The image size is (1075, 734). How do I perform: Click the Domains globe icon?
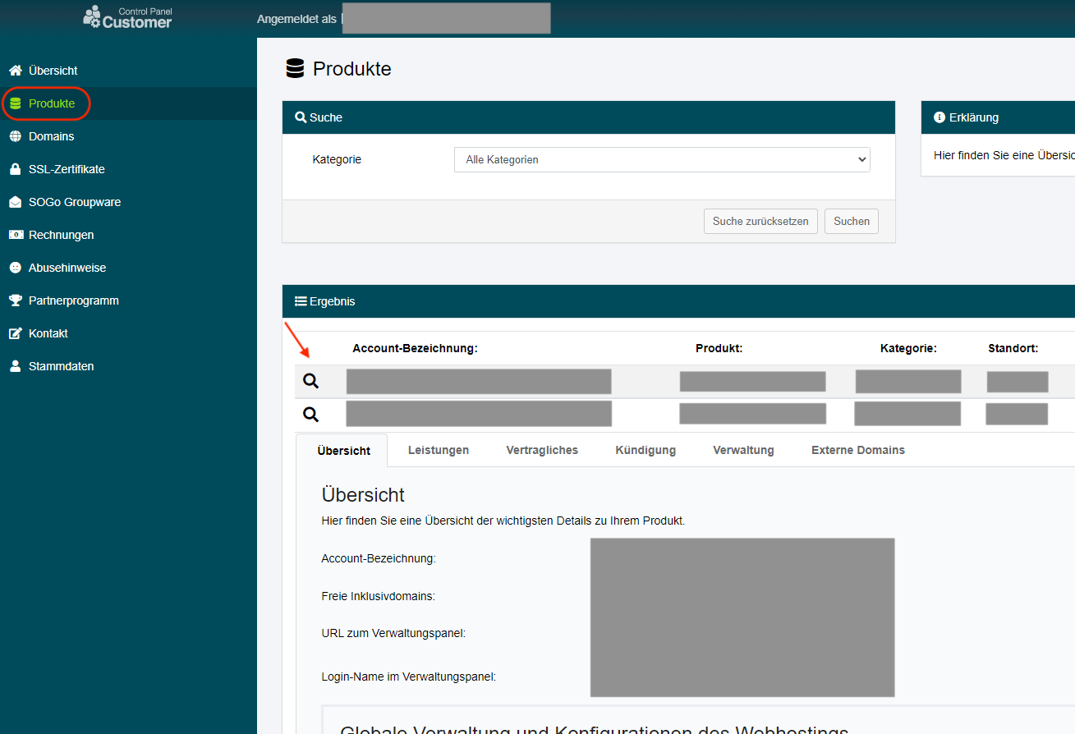(15, 136)
